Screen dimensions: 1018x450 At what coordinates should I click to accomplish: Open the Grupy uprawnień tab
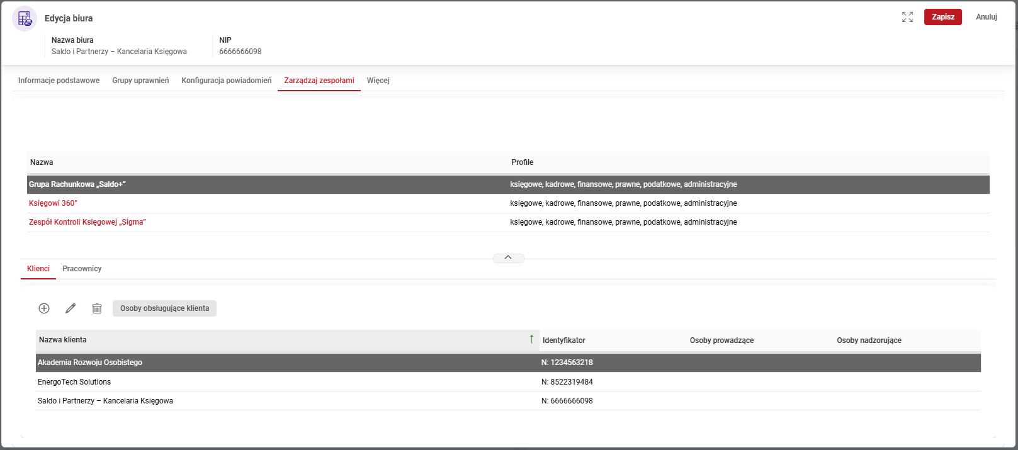(x=140, y=81)
